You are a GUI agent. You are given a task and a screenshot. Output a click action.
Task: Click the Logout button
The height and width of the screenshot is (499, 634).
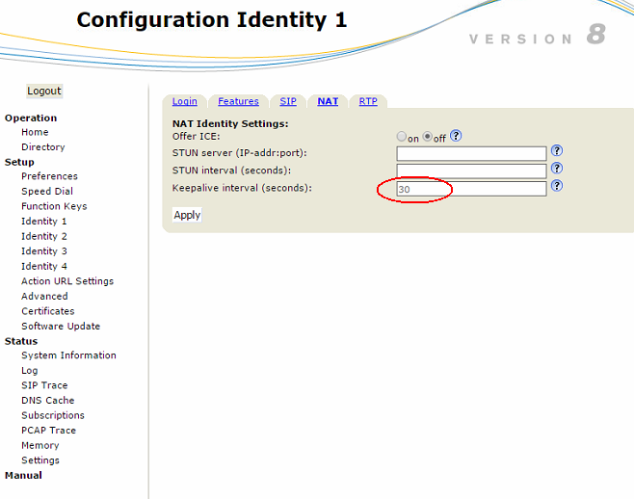(44, 91)
